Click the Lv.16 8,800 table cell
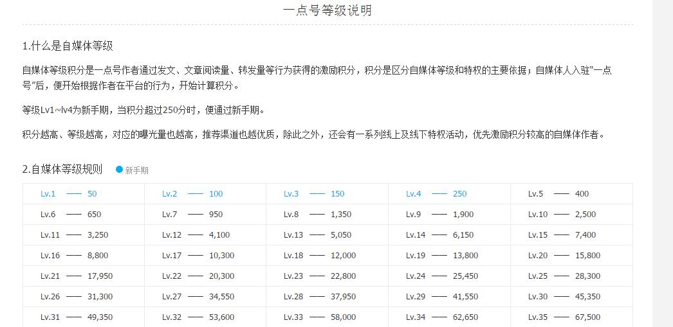 click(x=83, y=256)
